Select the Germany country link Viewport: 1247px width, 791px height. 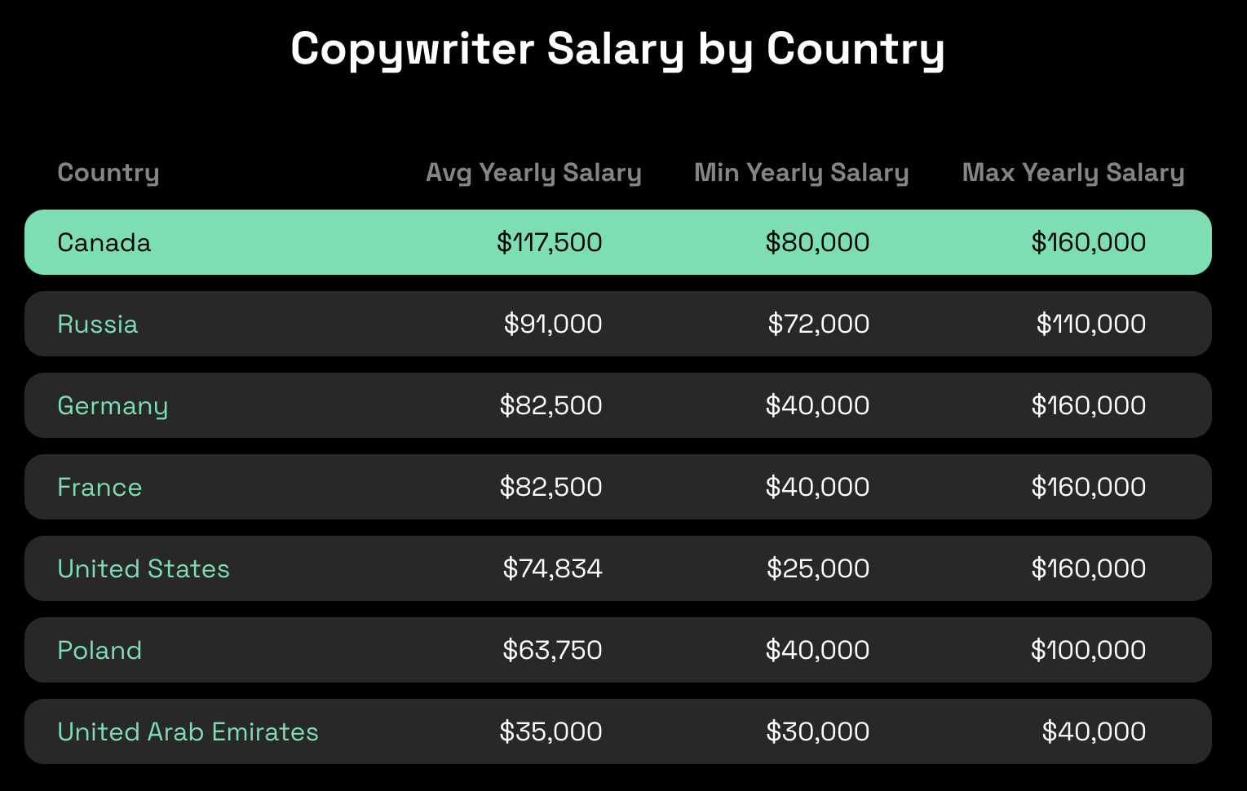point(113,406)
